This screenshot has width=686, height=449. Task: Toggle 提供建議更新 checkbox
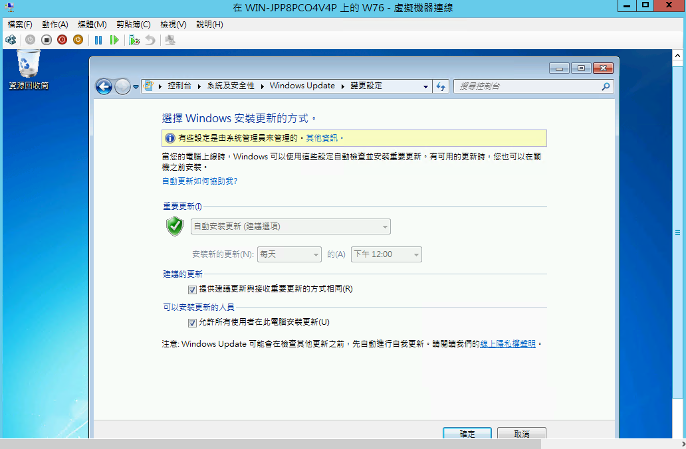(192, 290)
